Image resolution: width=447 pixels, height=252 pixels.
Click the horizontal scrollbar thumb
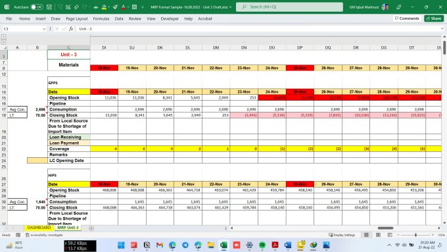[385, 228]
